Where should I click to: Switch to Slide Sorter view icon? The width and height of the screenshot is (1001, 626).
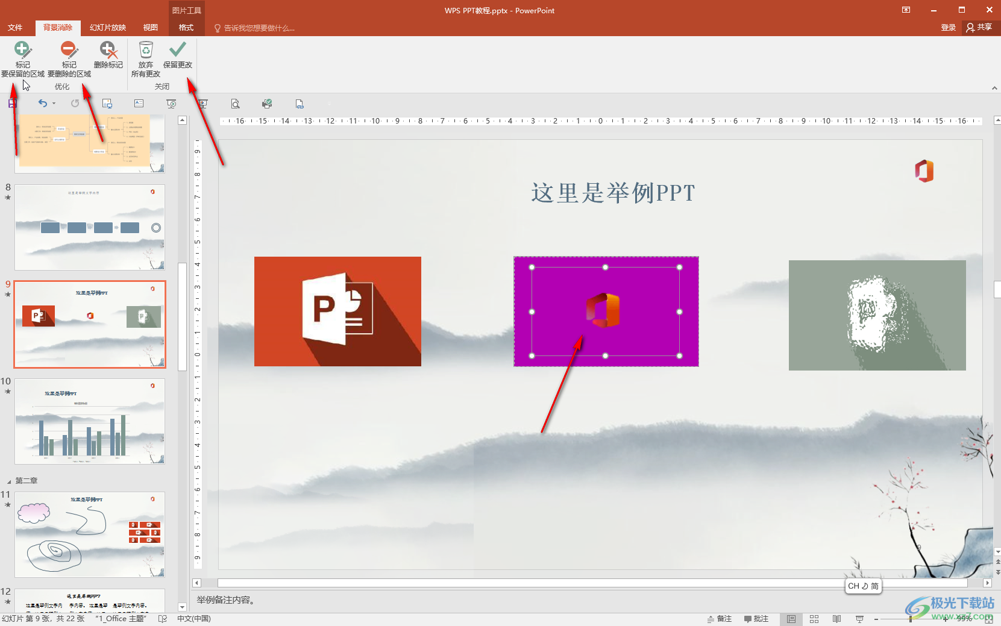(x=814, y=619)
